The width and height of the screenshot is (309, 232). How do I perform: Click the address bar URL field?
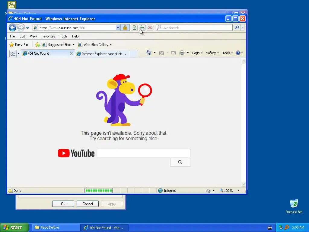[77, 27]
